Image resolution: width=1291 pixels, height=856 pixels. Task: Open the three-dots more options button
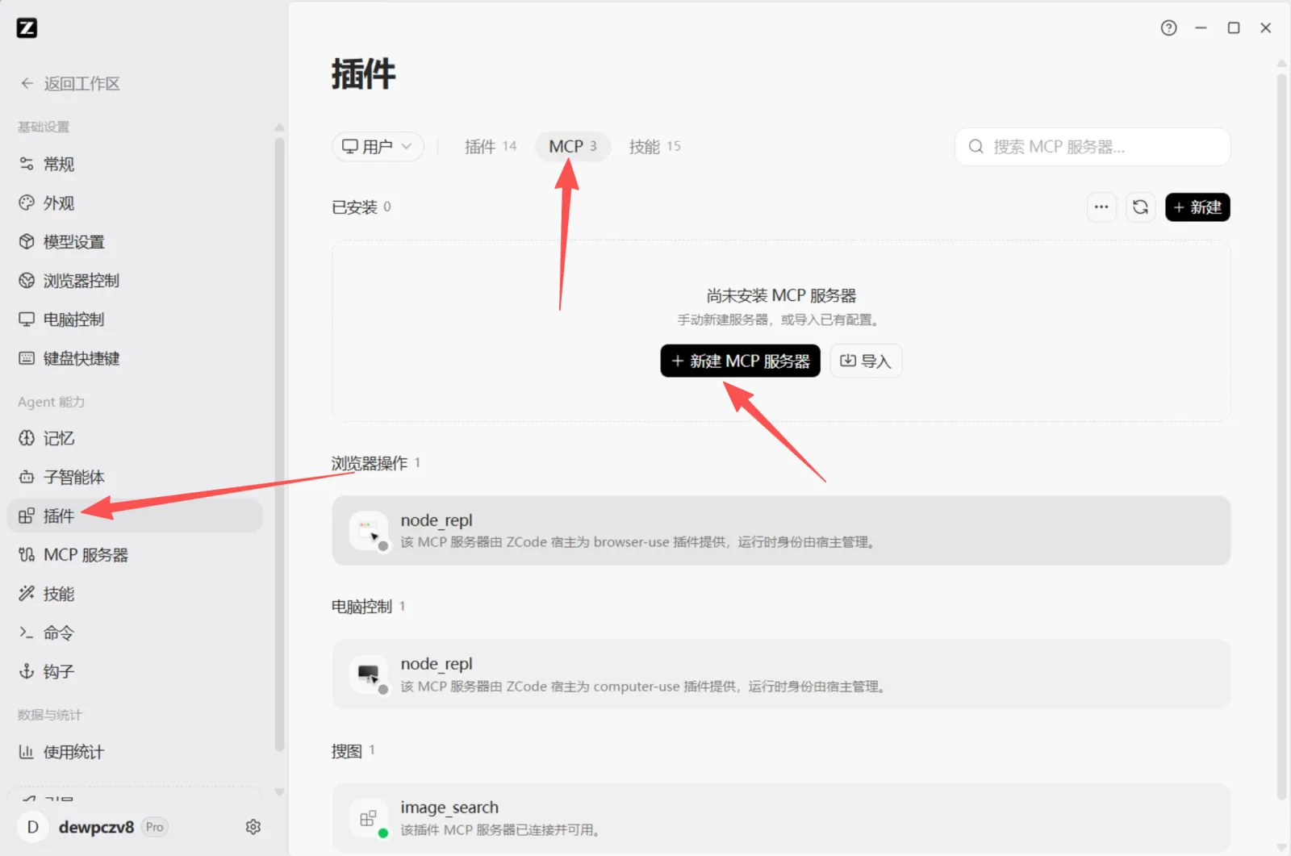click(x=1101, y=207)
